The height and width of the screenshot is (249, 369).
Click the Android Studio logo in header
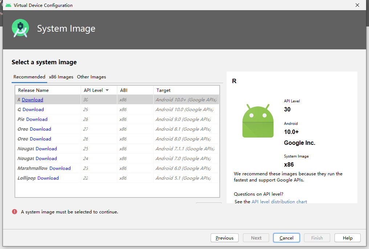click(x=20, y=28)
